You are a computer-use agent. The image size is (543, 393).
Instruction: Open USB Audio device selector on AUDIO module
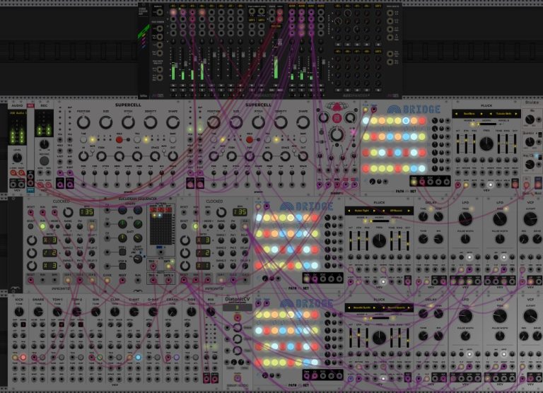click(x=17, y=113)
